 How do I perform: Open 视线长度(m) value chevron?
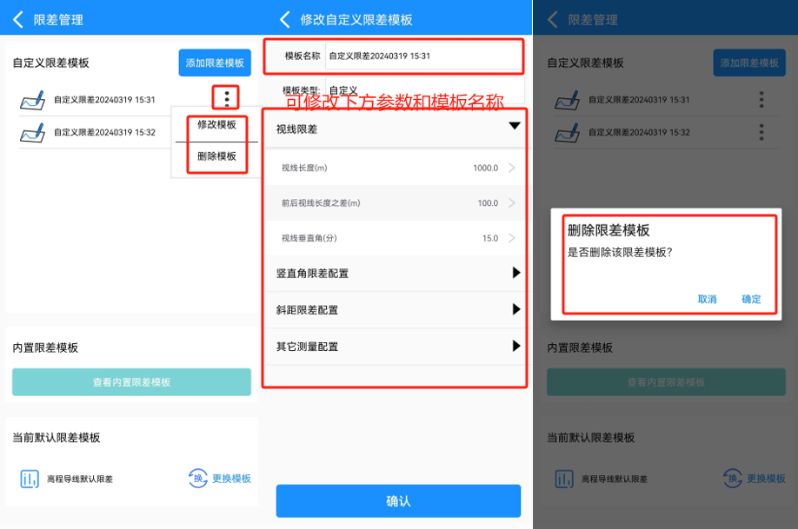coord(511,168)
